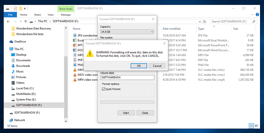Image resolution: width=264 pixels, height=133 pixels.
Task: Click the Close button in Format dialog
Action: (145, 113)
